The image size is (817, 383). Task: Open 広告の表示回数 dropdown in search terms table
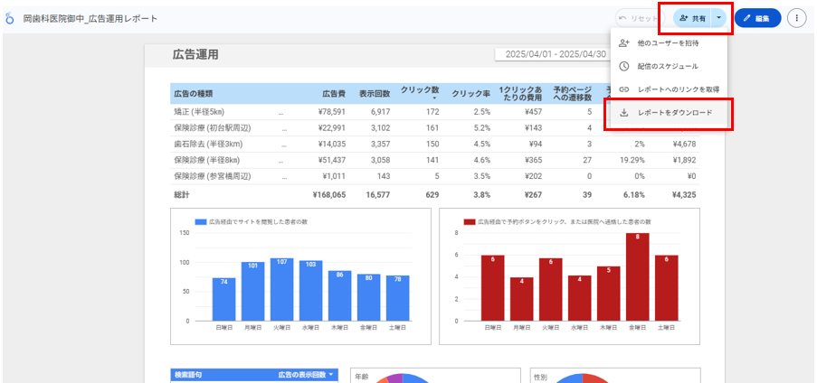(306, 374)
